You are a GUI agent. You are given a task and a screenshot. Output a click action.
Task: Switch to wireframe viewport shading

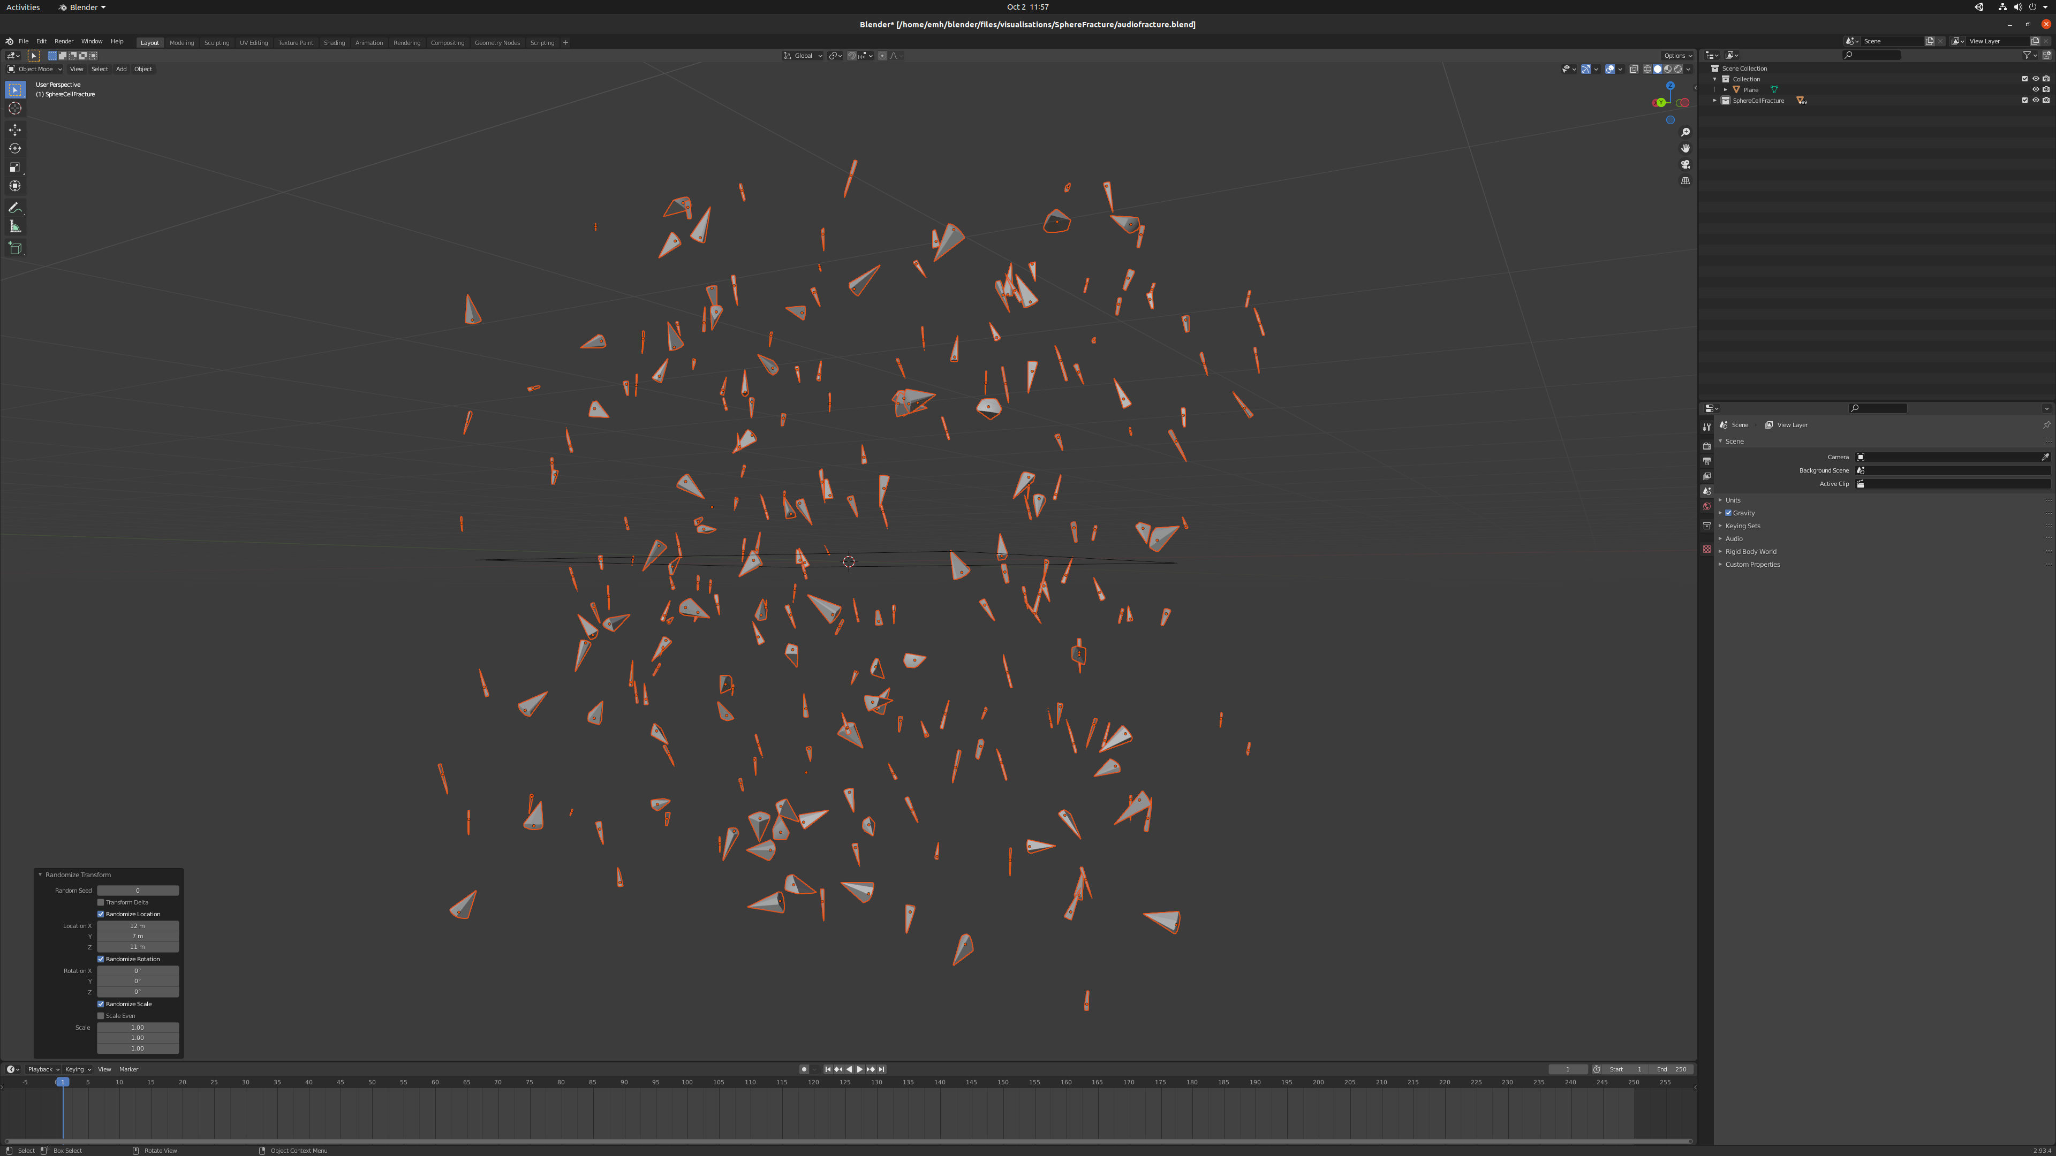pyautogui.click(x=1647, y=70)
